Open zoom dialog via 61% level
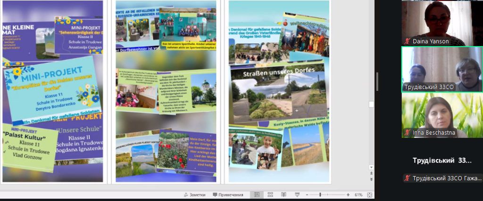The image size is (483, 201). (x=358, y=195)
